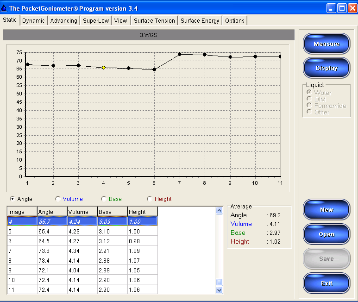Click the Open button
Image resolution: width=358 pixels, height=302 pixels.
click(327, 234)
